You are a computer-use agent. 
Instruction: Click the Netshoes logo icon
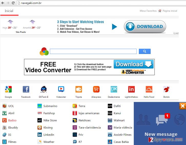click(75, 120)
